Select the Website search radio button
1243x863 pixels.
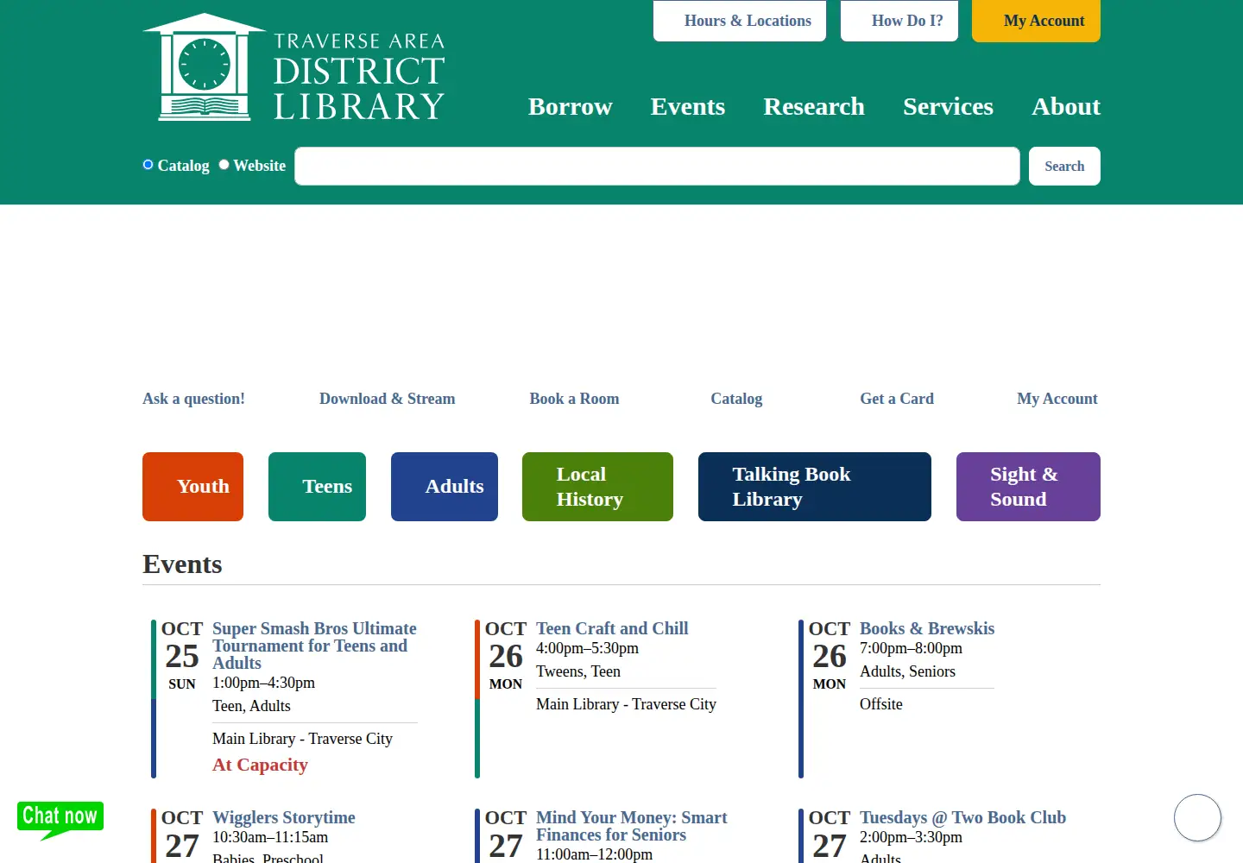pyautogui.click(x=224, y=165)
